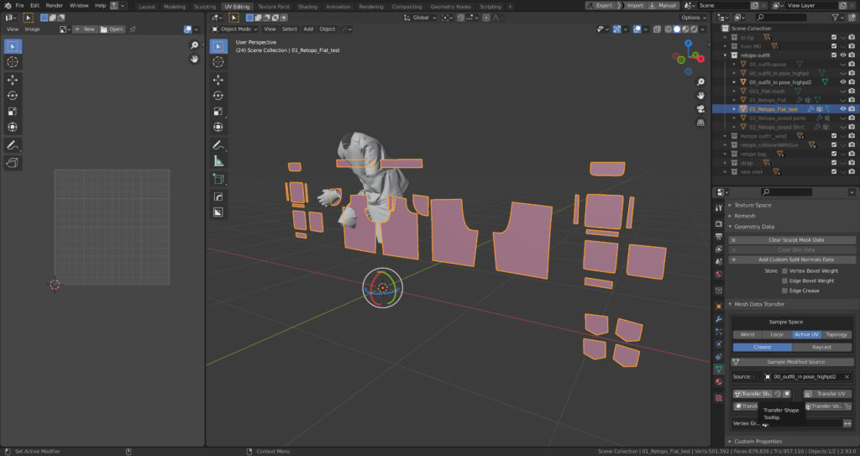
Task: Toggle camera view with the camera icon
Action: [700, 108]
